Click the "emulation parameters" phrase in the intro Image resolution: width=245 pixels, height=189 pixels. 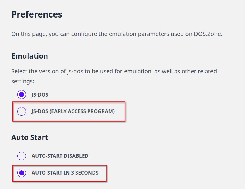pyautogui.click(x=139, y=34)
